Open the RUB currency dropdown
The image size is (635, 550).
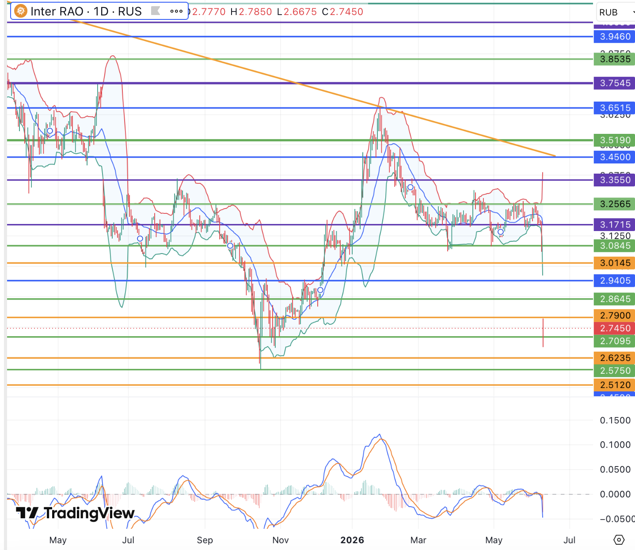point(616,12)
